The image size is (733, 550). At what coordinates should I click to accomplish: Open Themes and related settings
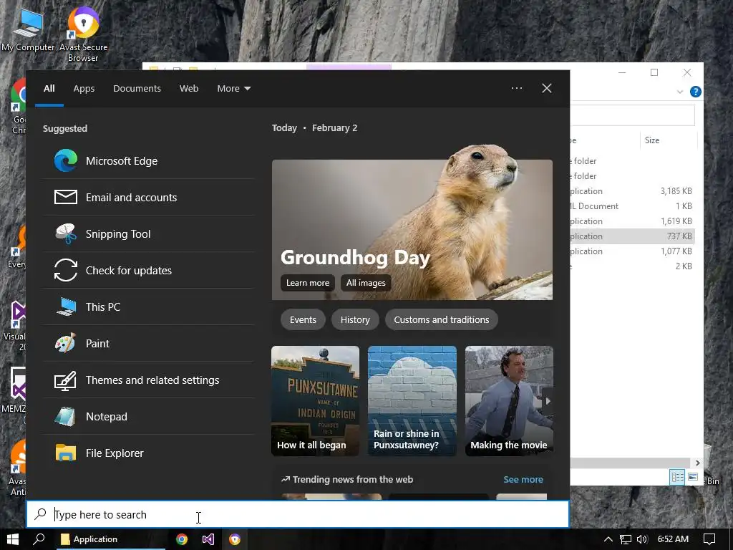pyautogui.click(x=149, y=380)
